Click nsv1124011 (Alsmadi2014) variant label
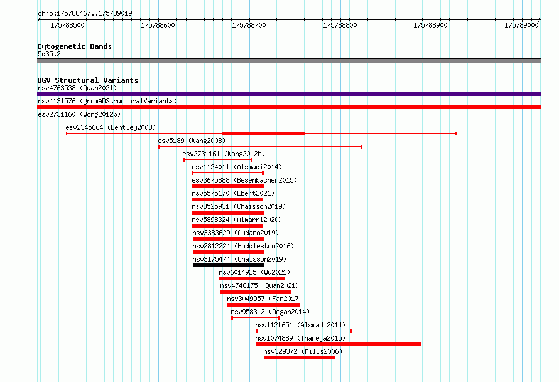 coord(237,167)
